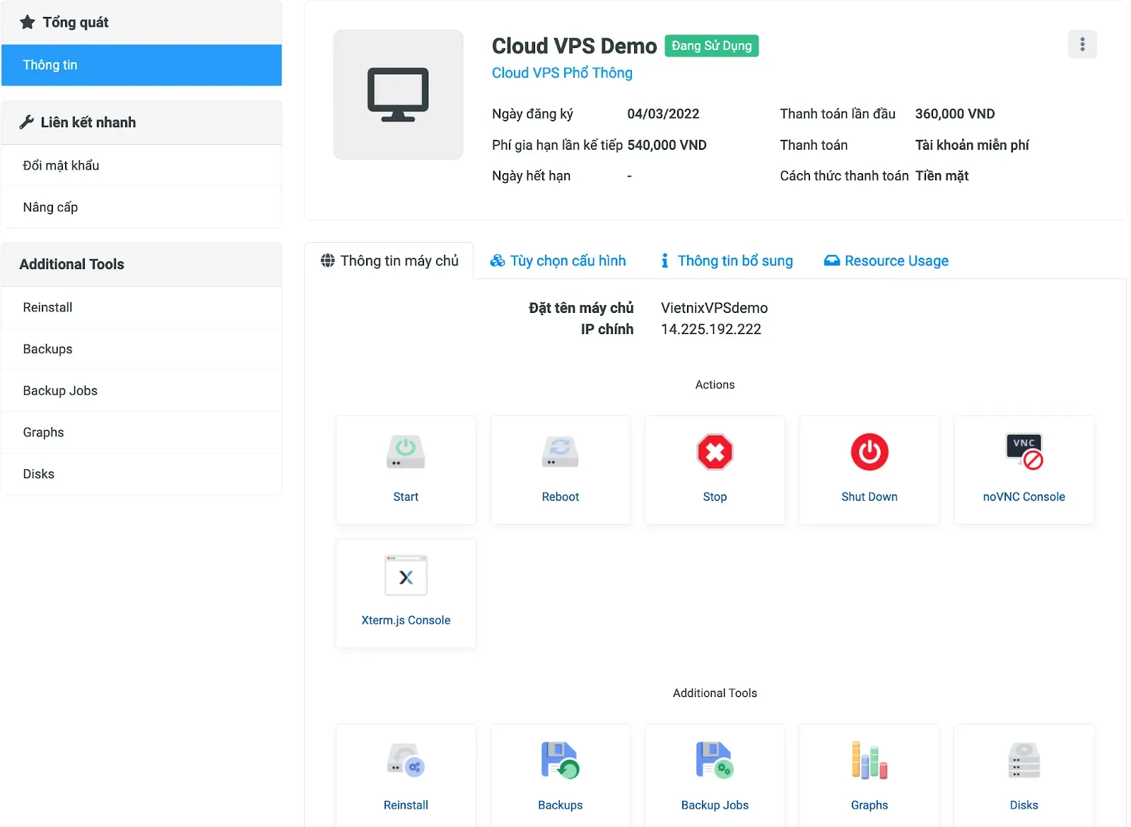Select Disks in the sidebar list
The height and width of the screenshot is (827, 1131).
click(x=141, y=474)
